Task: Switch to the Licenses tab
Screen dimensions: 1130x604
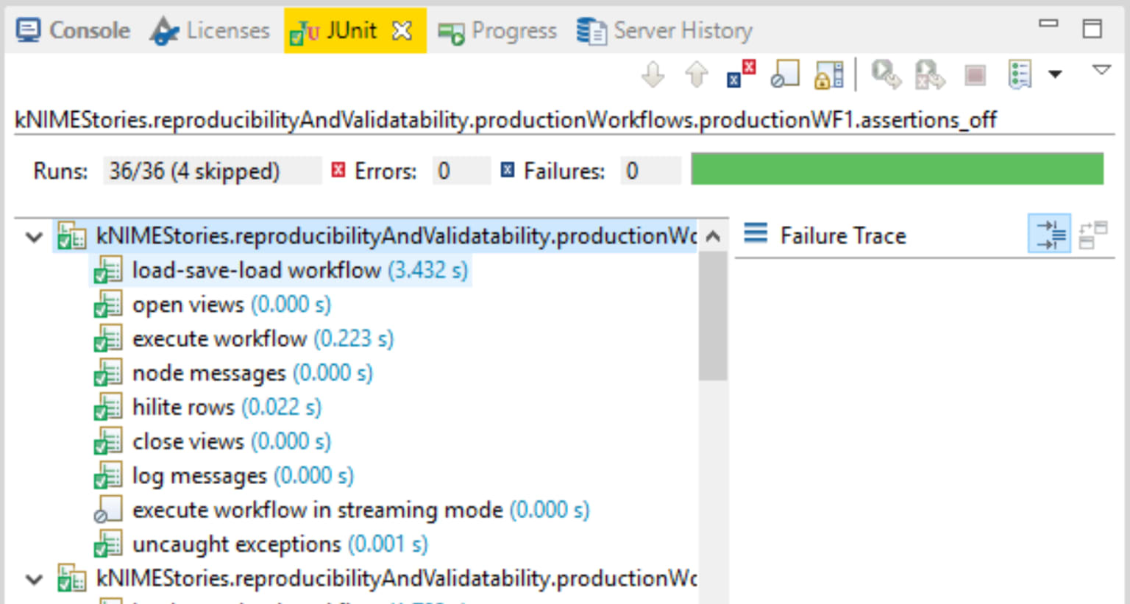Action: point(210,31)
